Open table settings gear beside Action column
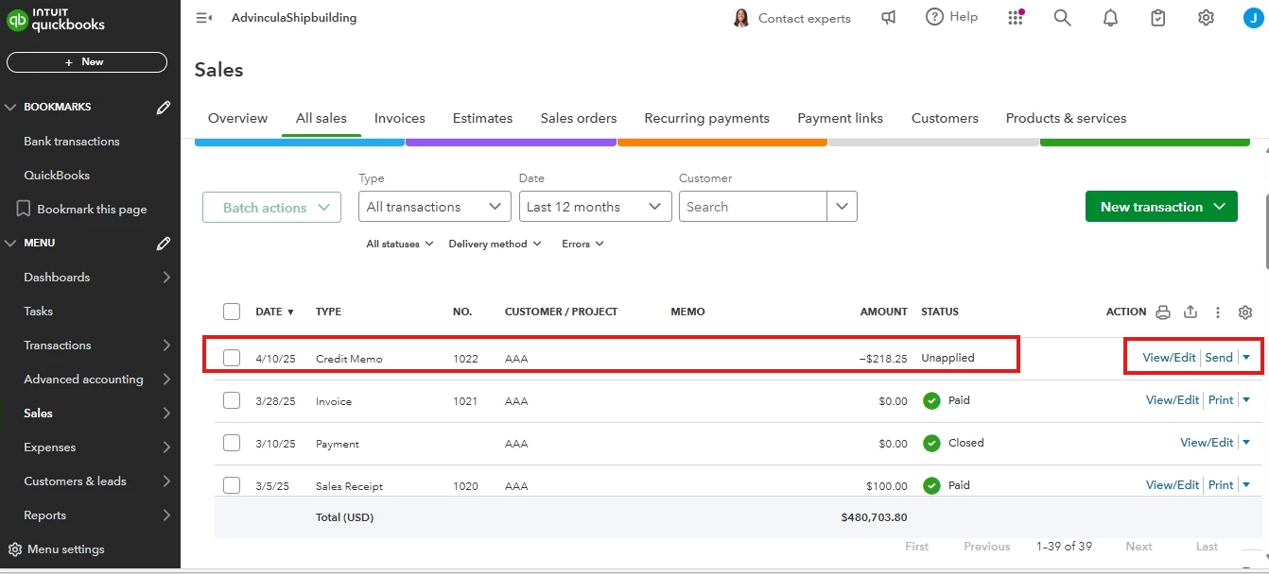The image size is (1269, 574). pos(1245,312)
